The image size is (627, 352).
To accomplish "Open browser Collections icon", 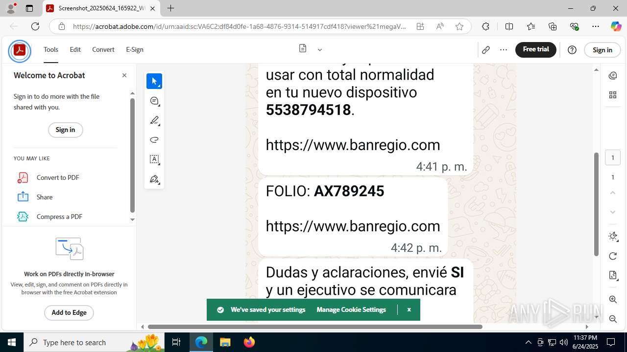I will click(x=553, y=26).
